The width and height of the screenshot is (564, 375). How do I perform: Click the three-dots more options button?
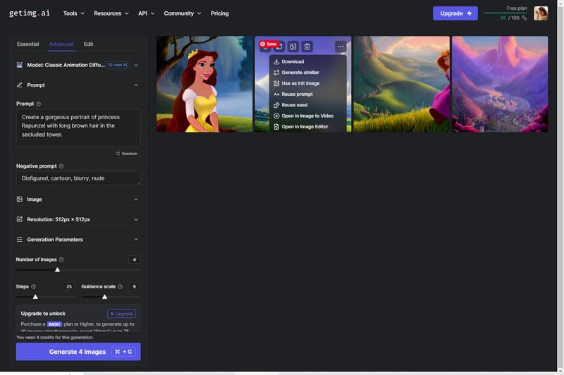coord(341,47)
